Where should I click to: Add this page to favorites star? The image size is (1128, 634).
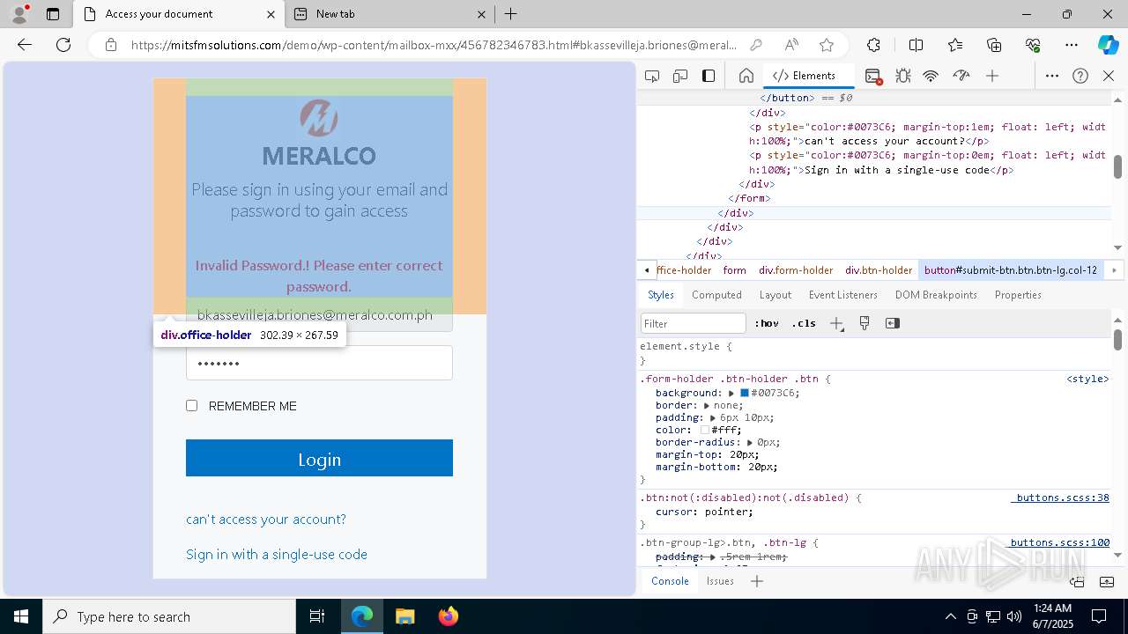827,45
